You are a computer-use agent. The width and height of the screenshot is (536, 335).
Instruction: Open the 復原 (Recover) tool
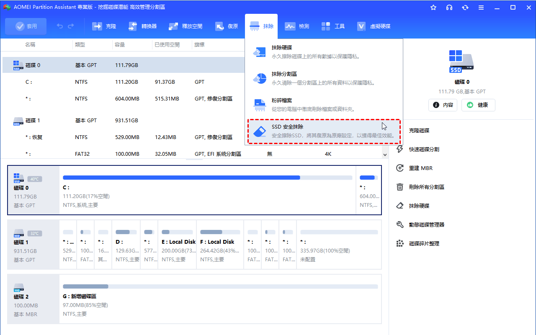227,26
